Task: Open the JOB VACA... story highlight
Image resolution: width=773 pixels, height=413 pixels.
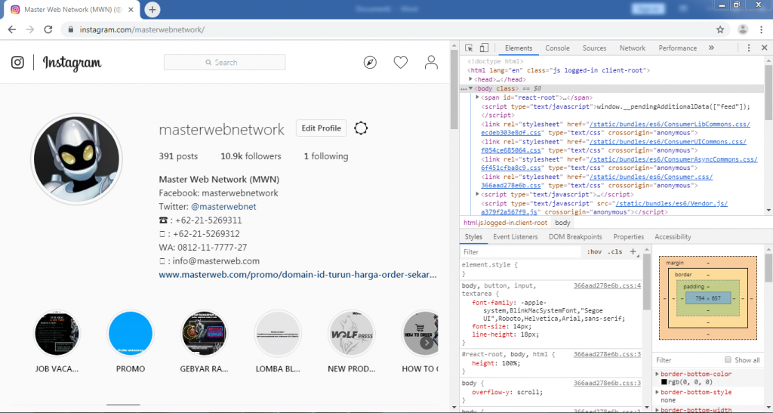Action: point(57,334)
